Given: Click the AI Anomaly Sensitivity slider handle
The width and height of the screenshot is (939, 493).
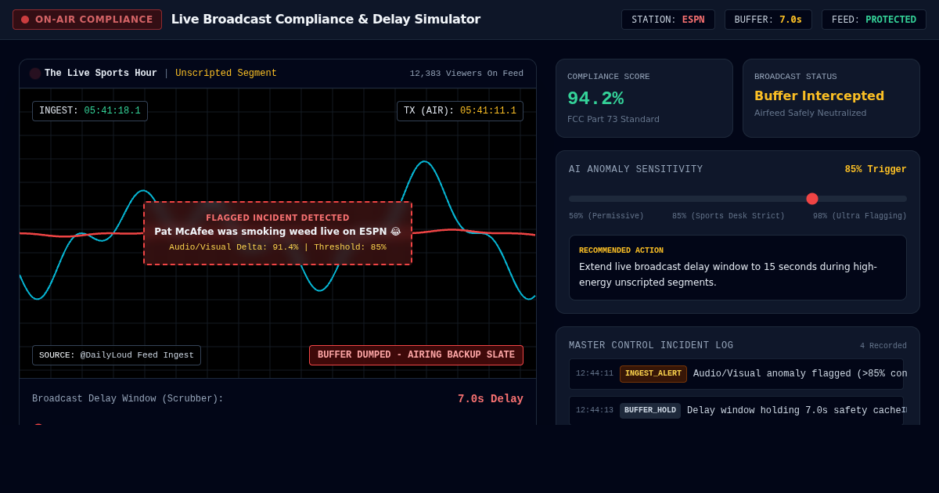Looking at the screenshot, I should 812,199.
